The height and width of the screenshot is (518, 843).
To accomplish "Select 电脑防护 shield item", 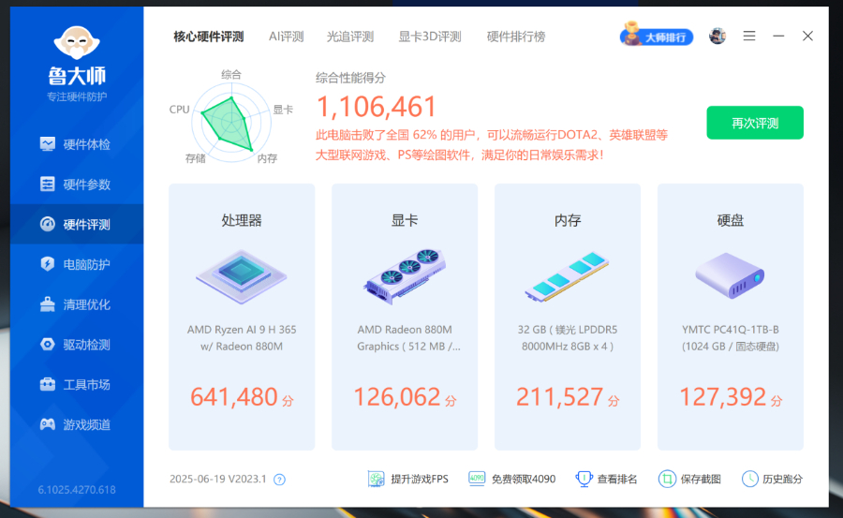I will [76, 264].
